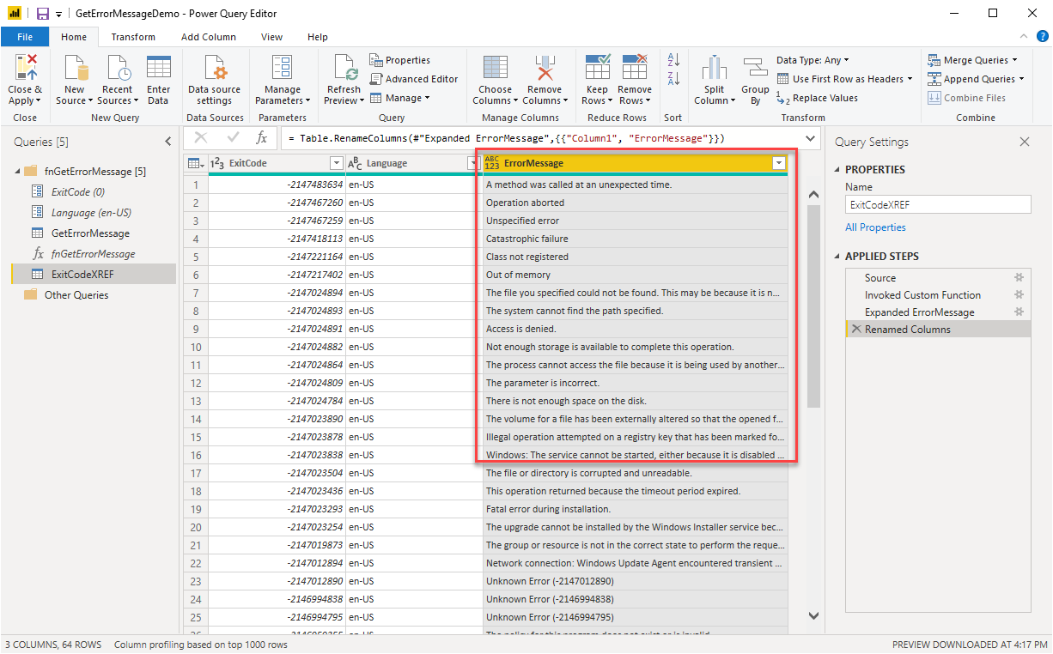
Task: Switch to the View tab
Action: (x=272, y=37)
